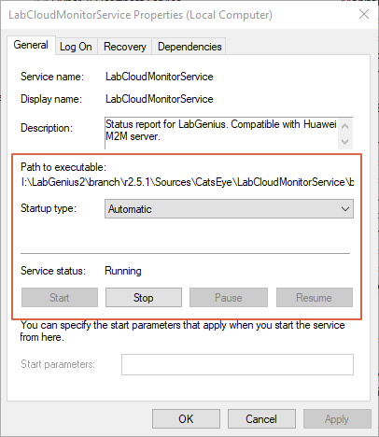
Task: Click the Apply button
Action: coord(337,419)
